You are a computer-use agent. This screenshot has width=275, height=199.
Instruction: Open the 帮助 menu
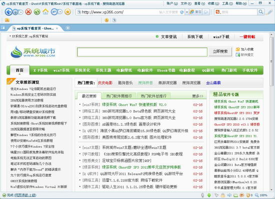click(241, 3)
